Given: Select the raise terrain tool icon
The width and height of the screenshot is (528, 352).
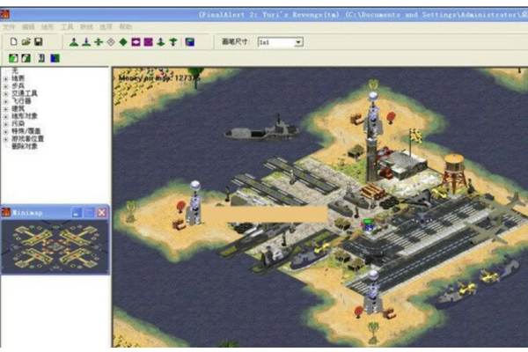Looking at the screenshot, I should click(74, 42).
